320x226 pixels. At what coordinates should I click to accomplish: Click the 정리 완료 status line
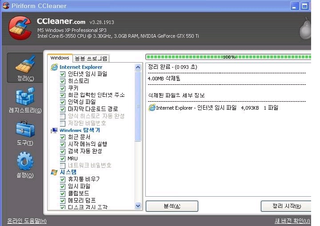pos(172,67)
